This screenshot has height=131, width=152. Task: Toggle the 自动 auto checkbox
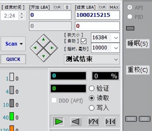pyautogui.click(x=84, y=41)
